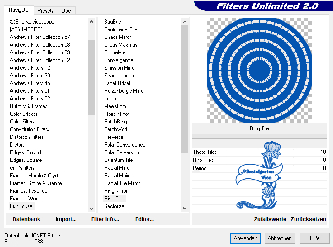
Task: Select Buttons & Frames category
Action: pos(29,106)
